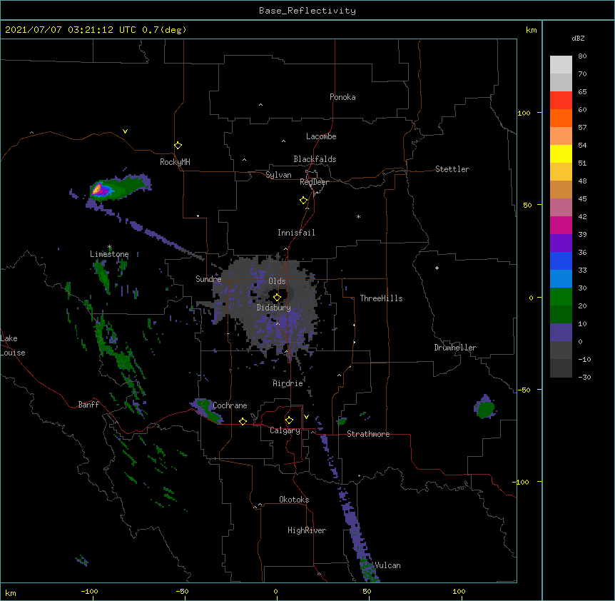The image size is (615, 601).
Task: Select the yellow diamond marker east of Cochrane
Action: 243,421
